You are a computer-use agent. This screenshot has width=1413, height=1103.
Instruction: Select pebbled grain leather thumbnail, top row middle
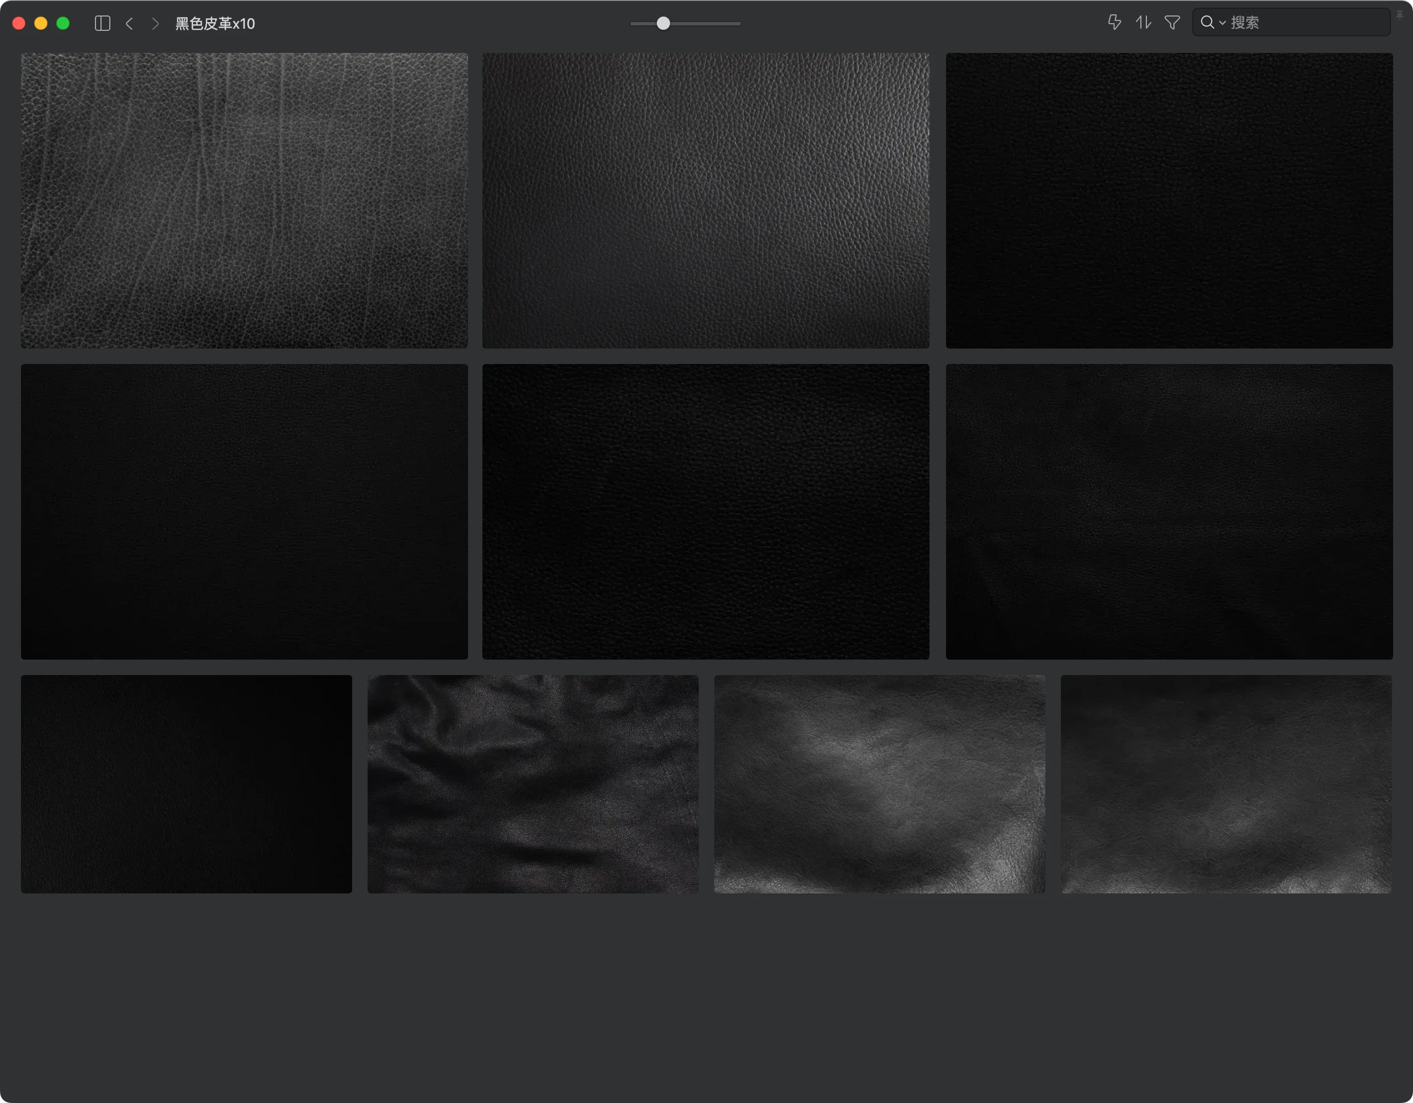click(x=705, y=200)
